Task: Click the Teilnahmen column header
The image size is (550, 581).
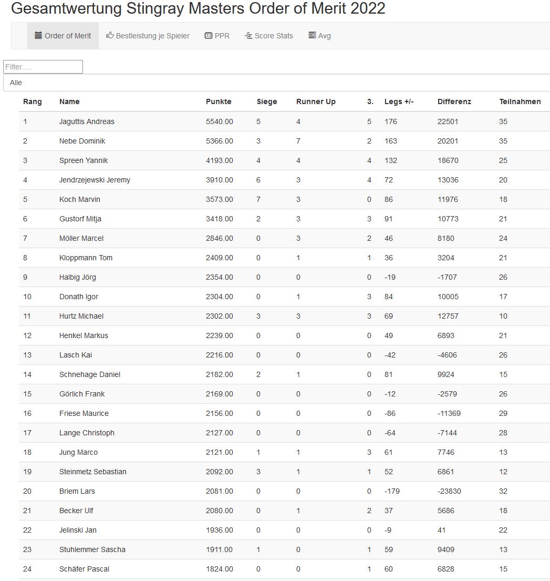Action: [x=520, y=101]
